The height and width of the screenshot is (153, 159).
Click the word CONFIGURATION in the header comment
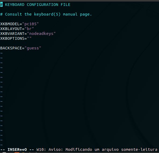(x=42, y=5)
